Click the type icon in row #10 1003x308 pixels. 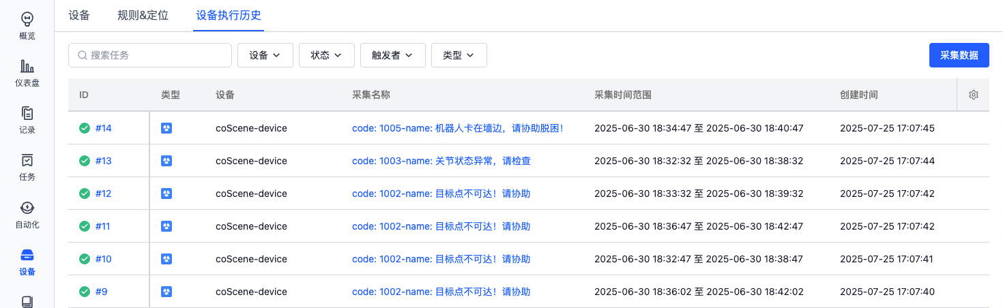tap(166, 259)
